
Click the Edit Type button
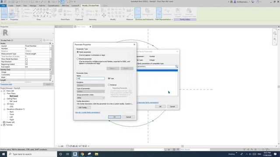point(48,40)
